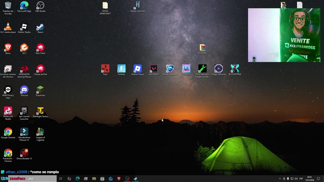Select the VLC media player shortcut

[8, 28]
